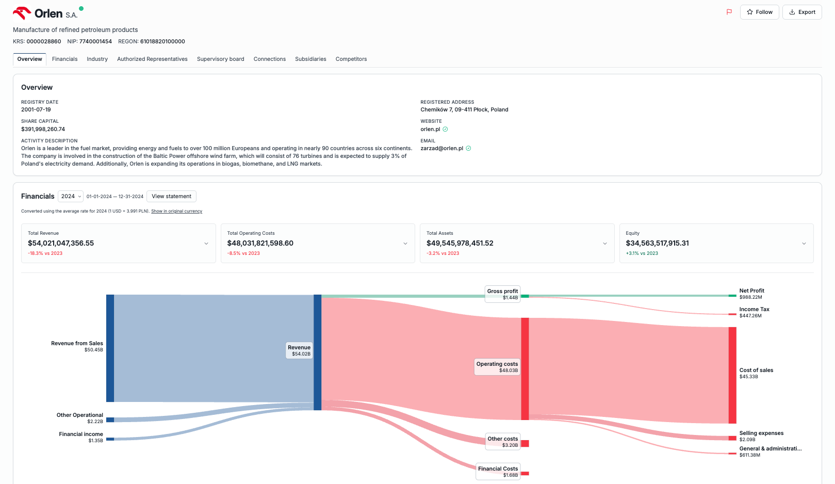
Task: Click the Revenue node label in the chart
Action: pyautogui.click(x=299, y=350)
